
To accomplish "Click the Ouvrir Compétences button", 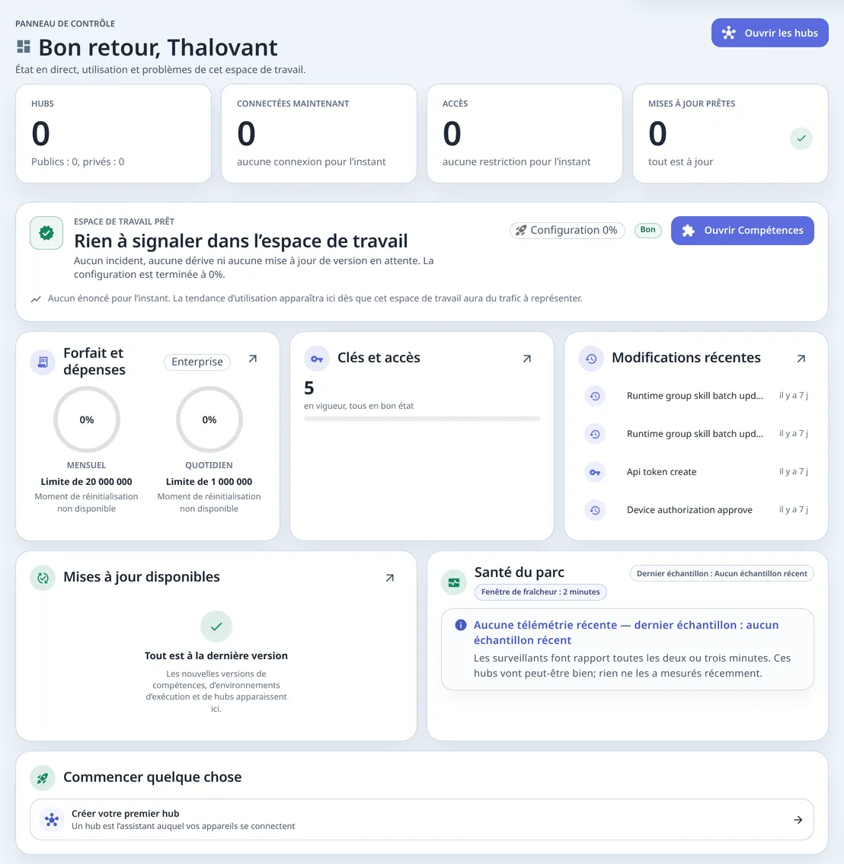I will (x=742, y=231).
